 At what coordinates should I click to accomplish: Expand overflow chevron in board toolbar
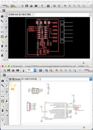pyautogui.click(x=91, y=6)
